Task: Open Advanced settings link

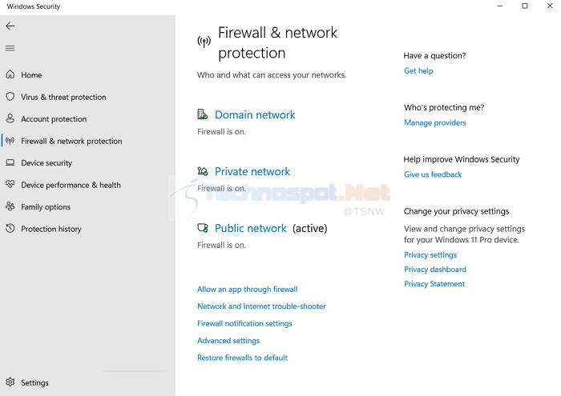Action: pyautogui.click(x=228, y=341)
